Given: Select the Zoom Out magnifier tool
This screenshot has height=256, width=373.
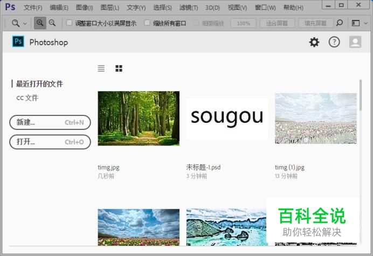Looking at the screenshot, I should coord(52,23).
